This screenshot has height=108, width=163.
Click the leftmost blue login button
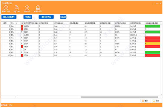[x=9, y=17]
